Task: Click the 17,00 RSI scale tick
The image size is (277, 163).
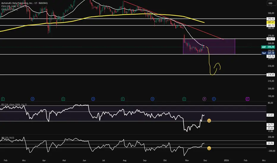Action: click(270, 131)
